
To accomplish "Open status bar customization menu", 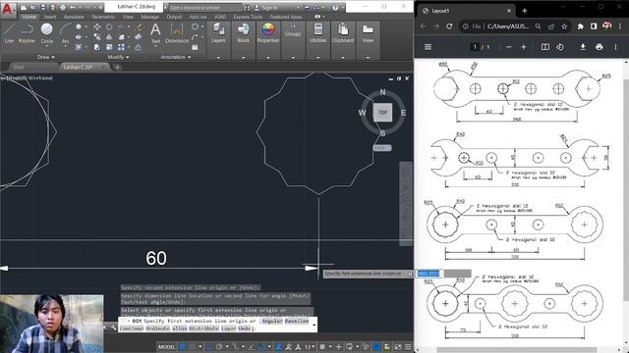I will click(408, 346).
